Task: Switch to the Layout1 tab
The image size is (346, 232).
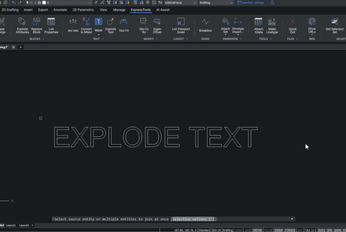Action: coord(11,226)
